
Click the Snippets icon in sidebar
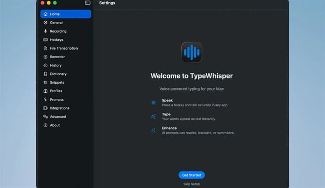point(45,82)
